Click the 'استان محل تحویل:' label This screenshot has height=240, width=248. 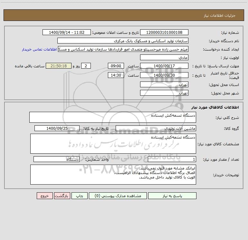[224, 85]
